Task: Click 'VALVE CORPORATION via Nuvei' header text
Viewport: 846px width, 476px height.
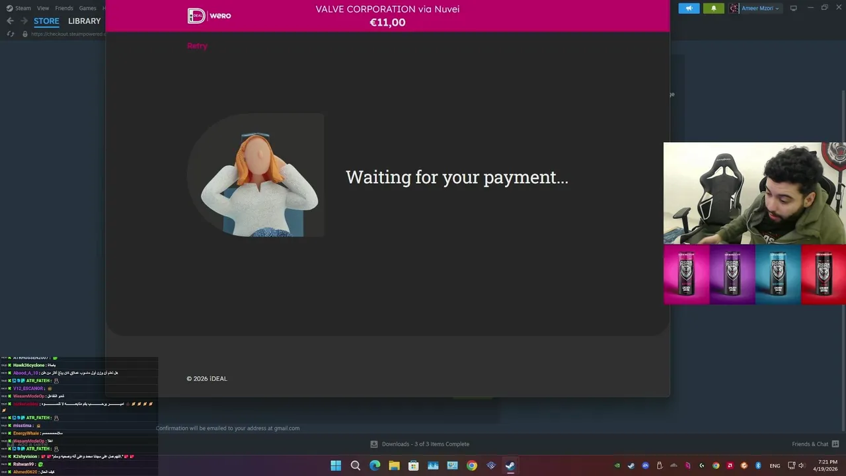Action: coord(387,9)
